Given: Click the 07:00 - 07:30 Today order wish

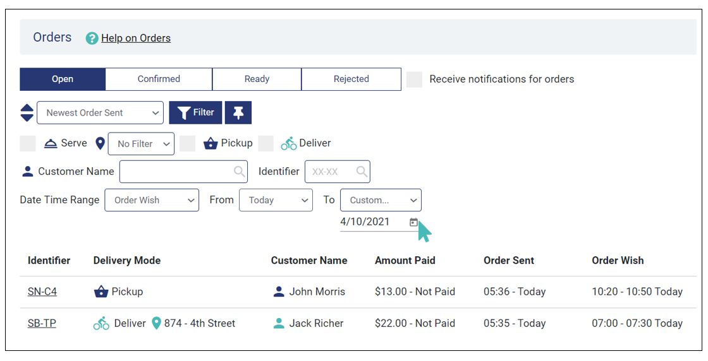Looking at the screenshot, I should tap(637, 324).
